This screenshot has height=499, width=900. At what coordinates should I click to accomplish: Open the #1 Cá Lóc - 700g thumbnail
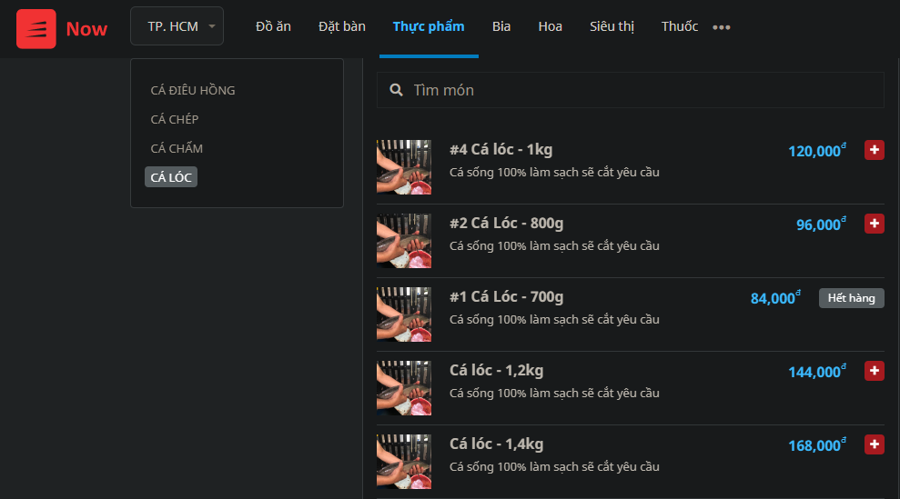click(x=404, y=314)
